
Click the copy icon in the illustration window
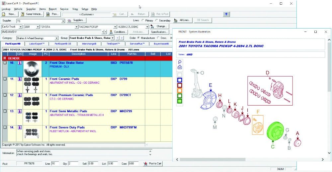[x=180, y=67]
